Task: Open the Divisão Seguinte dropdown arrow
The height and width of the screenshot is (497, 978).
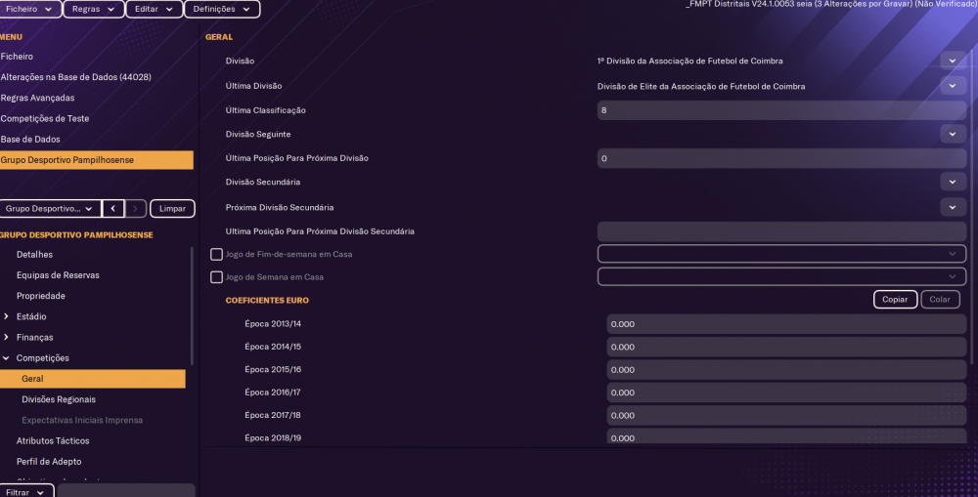Action: point(953,134)
